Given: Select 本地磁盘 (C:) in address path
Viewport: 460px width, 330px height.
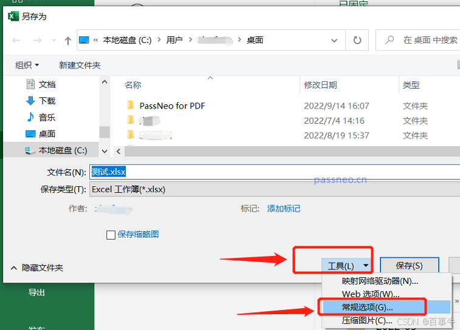Looking at the screenshot, I should (127, 40).
